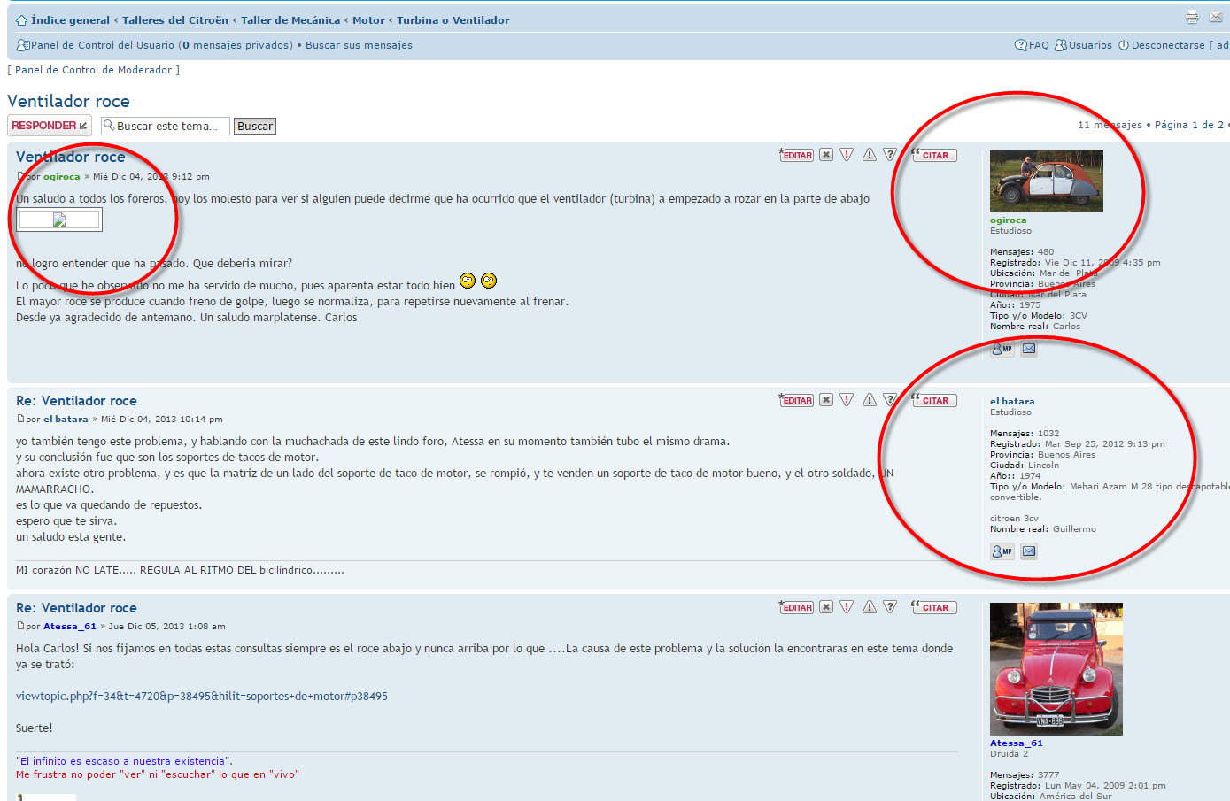Focus the 'Buscar este tema' search field
1230x801 pixels.
(166, 127)
